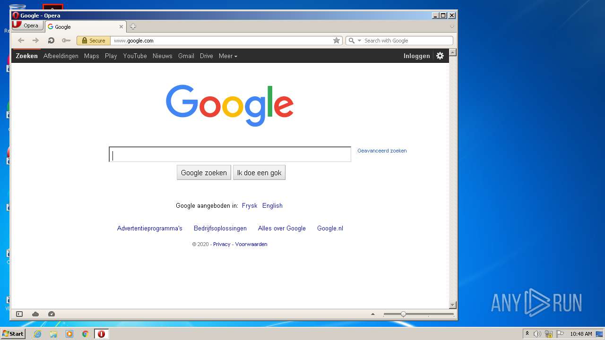Bookmark page with the star icon
This screenshot has height=340, width=605.
[x=337, y=41]
